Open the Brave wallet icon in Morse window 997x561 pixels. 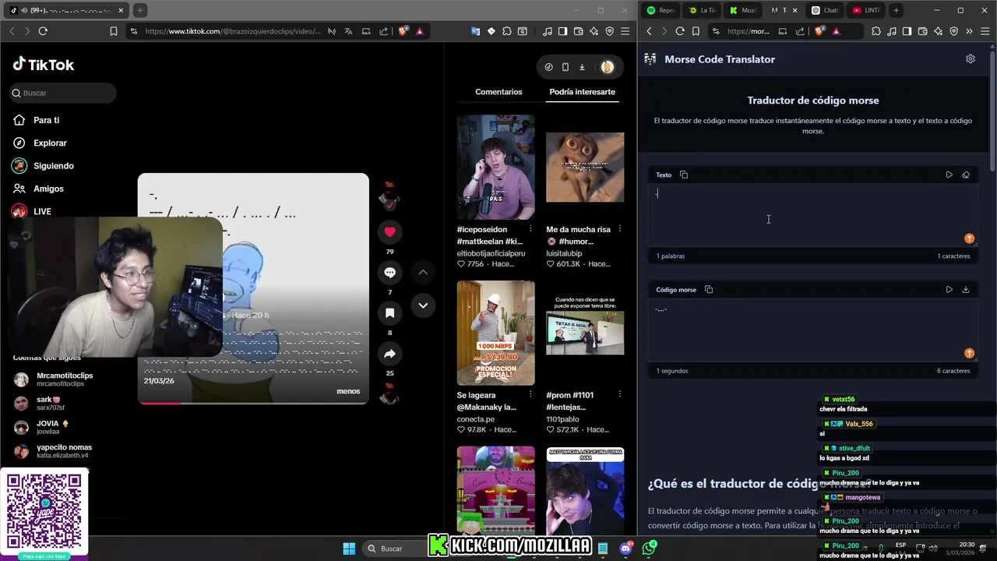pyautogui.click(x=922, y=31)
